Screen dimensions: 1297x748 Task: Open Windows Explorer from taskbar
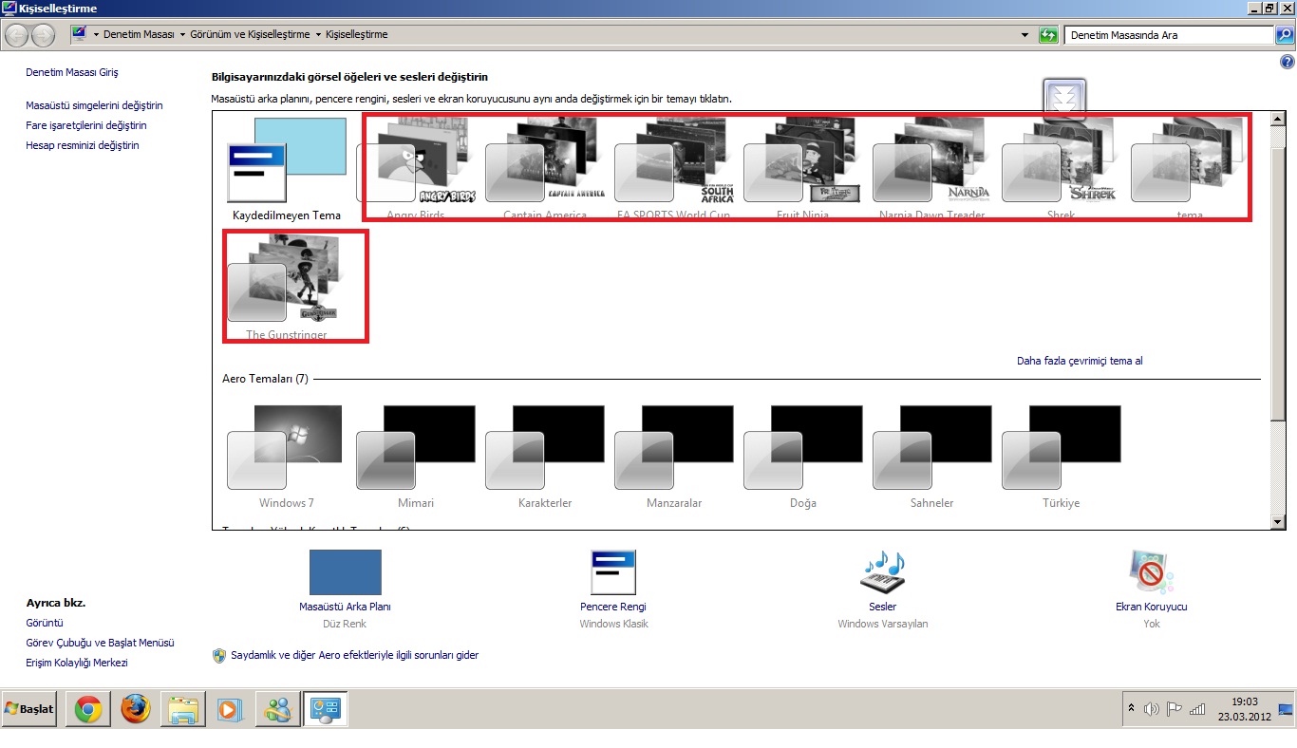click(x=183, y=709)
